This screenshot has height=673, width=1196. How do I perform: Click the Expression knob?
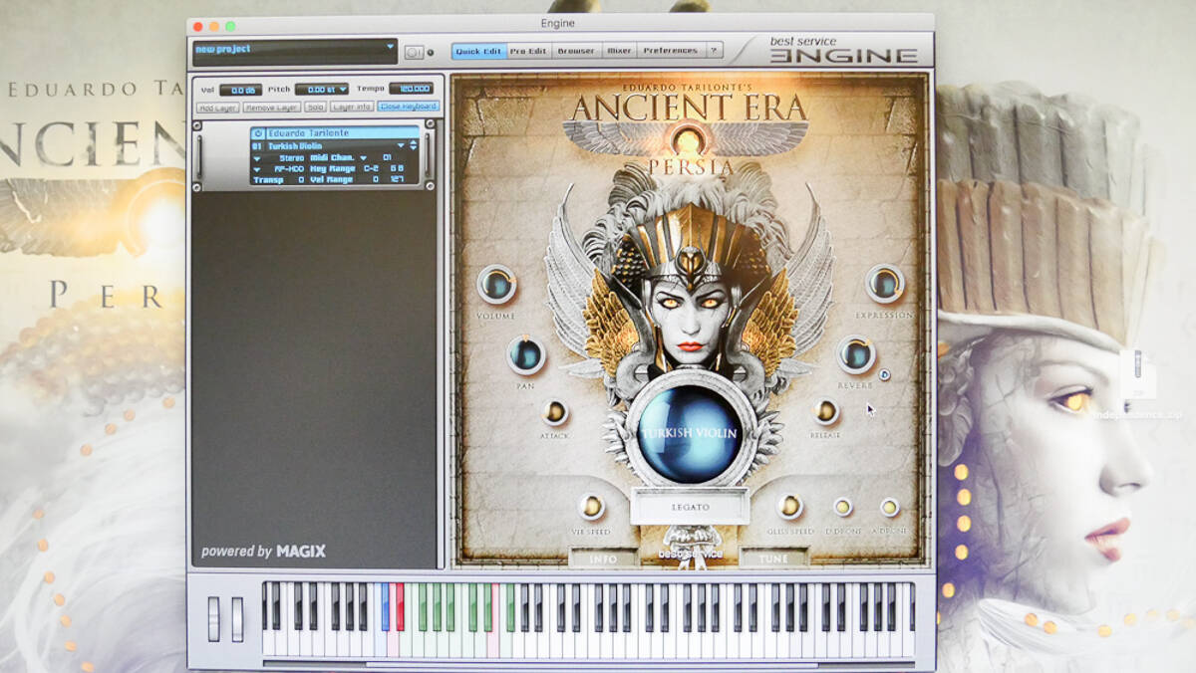[x=884, y=284]
